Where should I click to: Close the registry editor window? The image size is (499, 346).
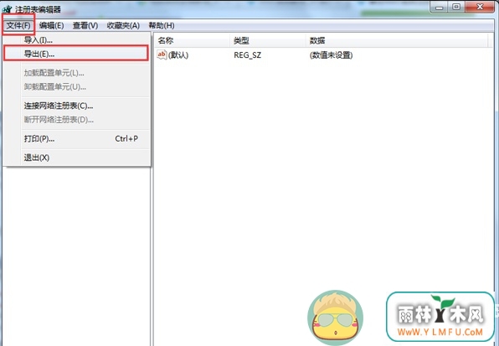480,7
